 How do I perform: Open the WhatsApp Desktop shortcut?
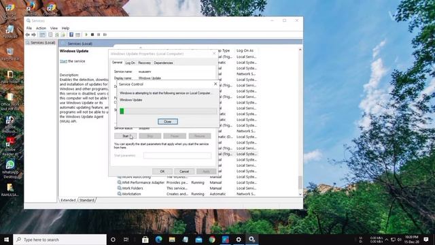pyautogui.click(x=10, y=169)
